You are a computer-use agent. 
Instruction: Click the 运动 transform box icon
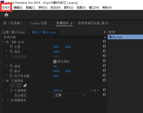pyautogui.click(x=14, y=42)
